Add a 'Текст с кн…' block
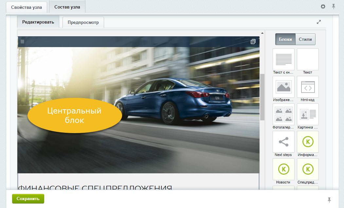 click(x=283, y=59)
